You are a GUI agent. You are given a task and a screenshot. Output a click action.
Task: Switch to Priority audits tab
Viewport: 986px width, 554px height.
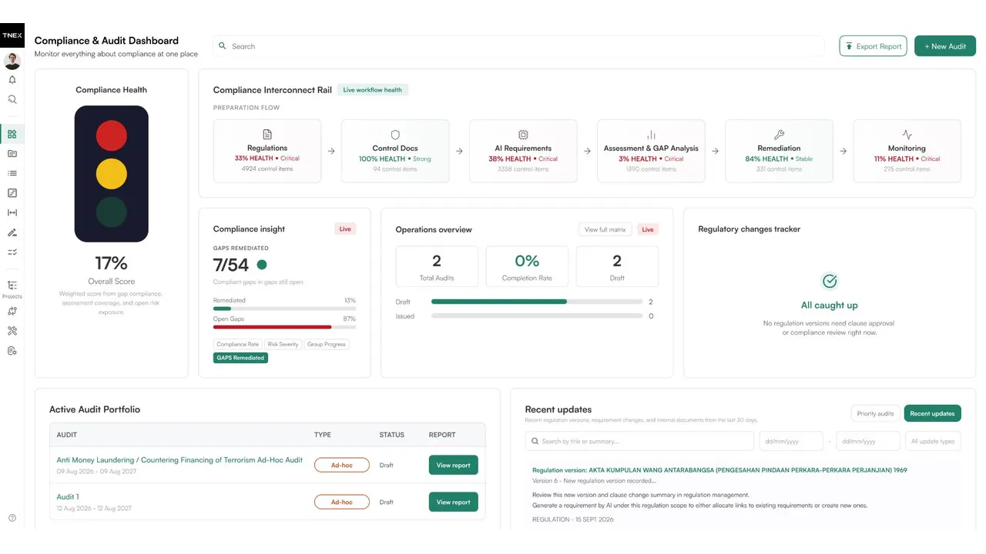[x=875, y=413]
